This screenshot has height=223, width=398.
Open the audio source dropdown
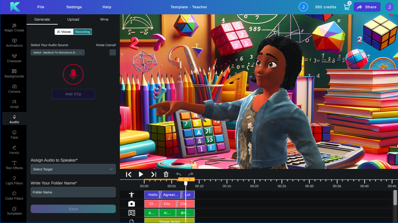pyautogui.click(x=57, y=52)
